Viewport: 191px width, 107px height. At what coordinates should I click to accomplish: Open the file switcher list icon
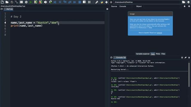21,2
